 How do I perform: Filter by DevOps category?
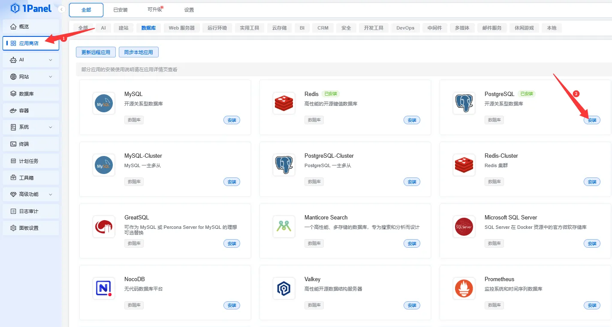[405, 28]
